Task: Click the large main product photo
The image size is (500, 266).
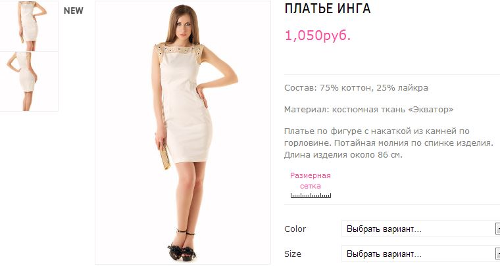Action: (x=183, y=133)
